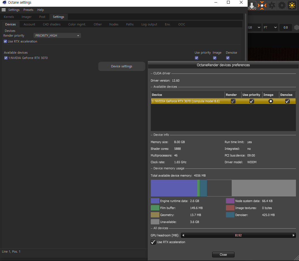The image size is (299, 261).
Task: Select the top-level Settings tab
Action: tap(59, 17)
